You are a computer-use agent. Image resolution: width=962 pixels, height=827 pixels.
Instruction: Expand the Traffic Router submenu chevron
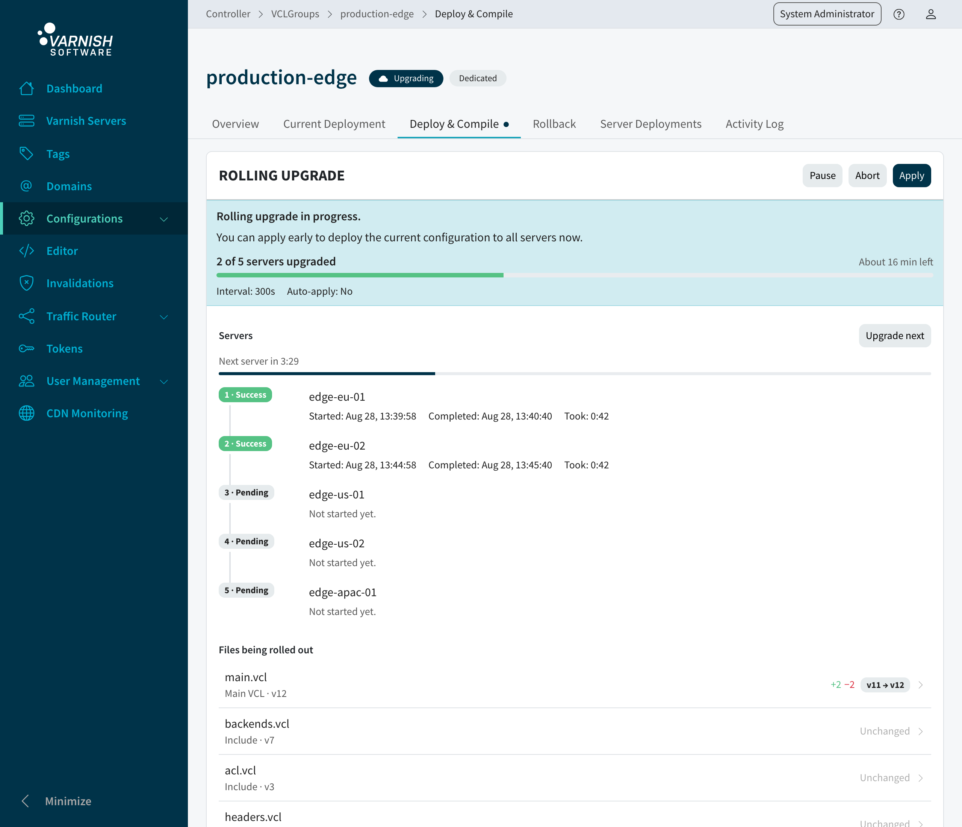click(164, 317)
